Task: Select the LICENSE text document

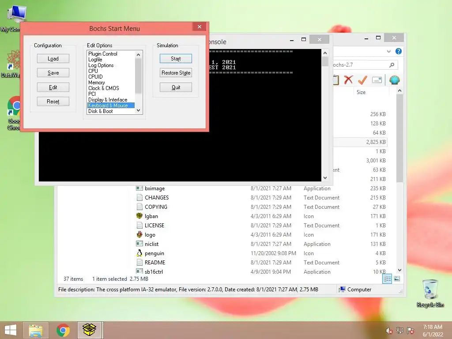Action: 154,225
